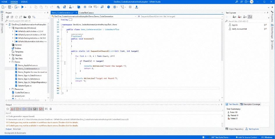Click the sync arrows icon in the Project panel
Image resolution: width=275 pixels, height=139 pixels.
coord(21,17)
